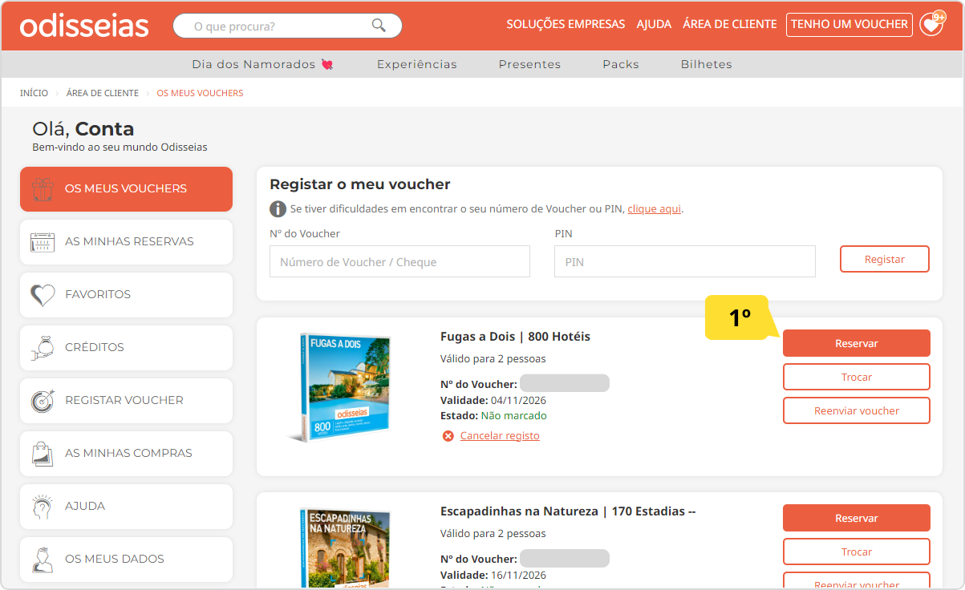Screen dimensions: 965x590
Task: Open Os Meus Vouchers sidebar item
Action: 126,189
